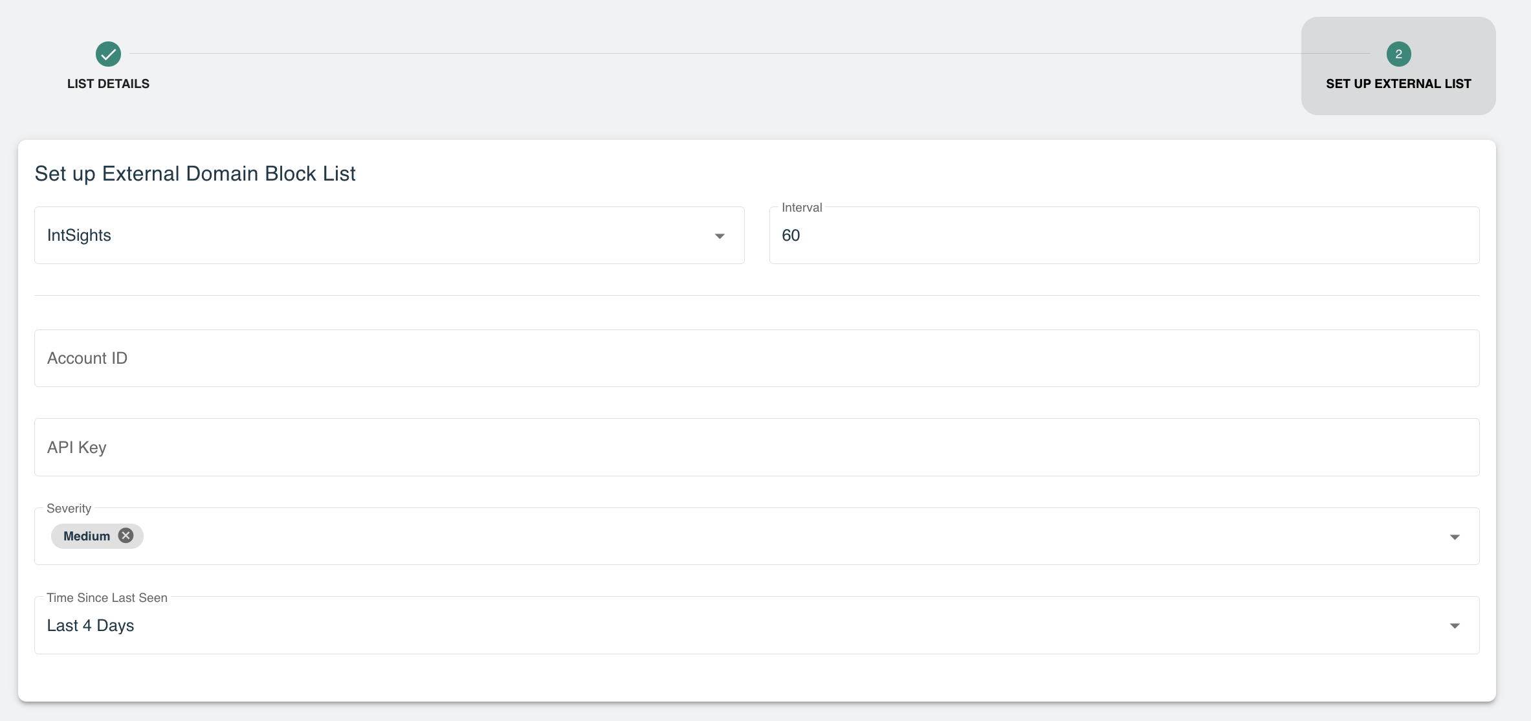Click the Last 4 Days value
Image resolution: width=1531 pixels, height=721 pixels.
coord(91,626)
